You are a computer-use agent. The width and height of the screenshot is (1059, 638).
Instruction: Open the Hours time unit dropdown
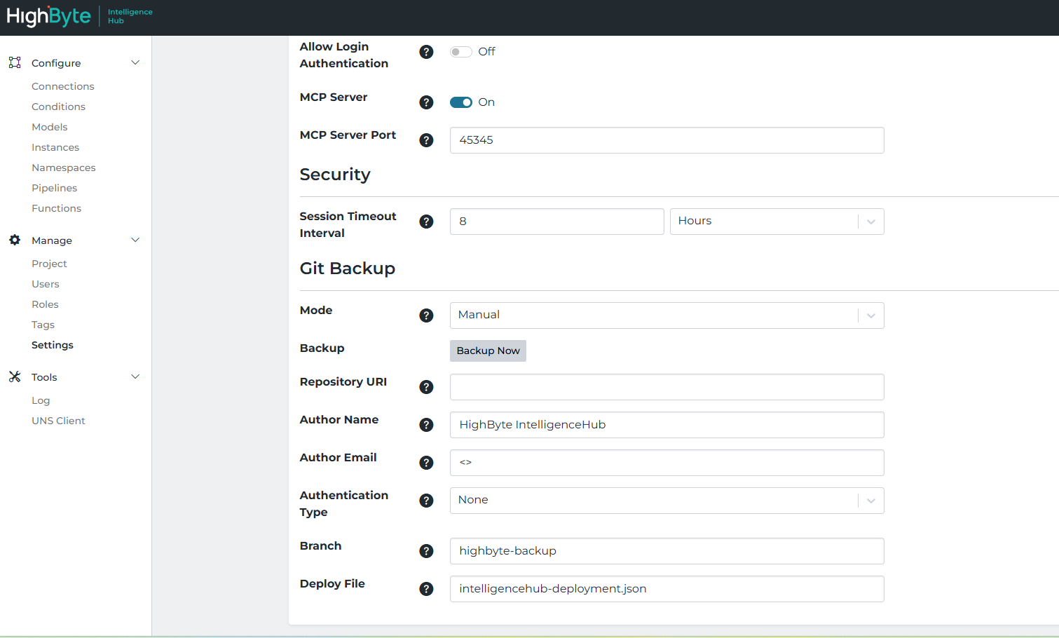[x=777, y=222]
